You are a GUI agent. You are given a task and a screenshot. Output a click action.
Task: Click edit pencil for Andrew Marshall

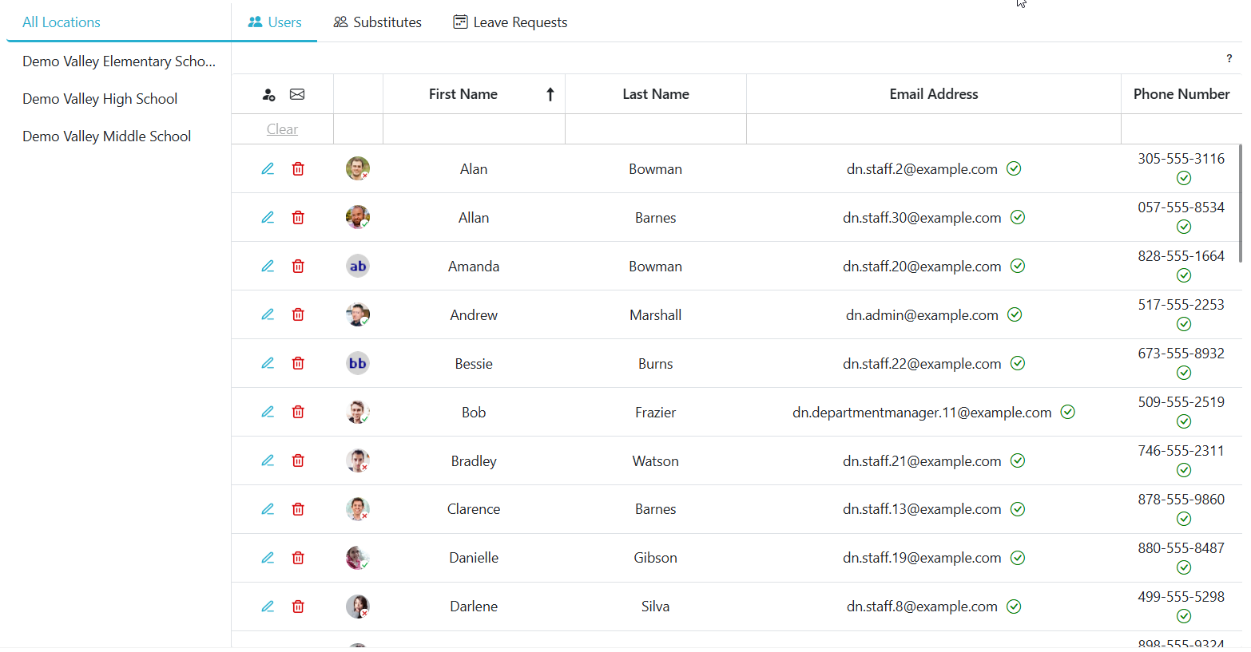tap(268, 315)
